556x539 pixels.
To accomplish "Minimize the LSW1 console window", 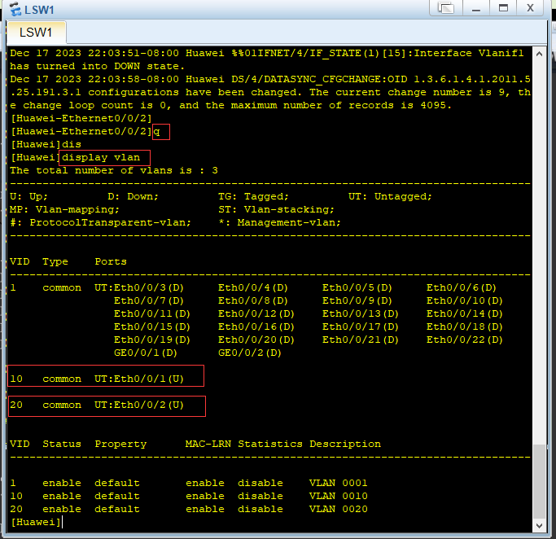I will point(476,8).
